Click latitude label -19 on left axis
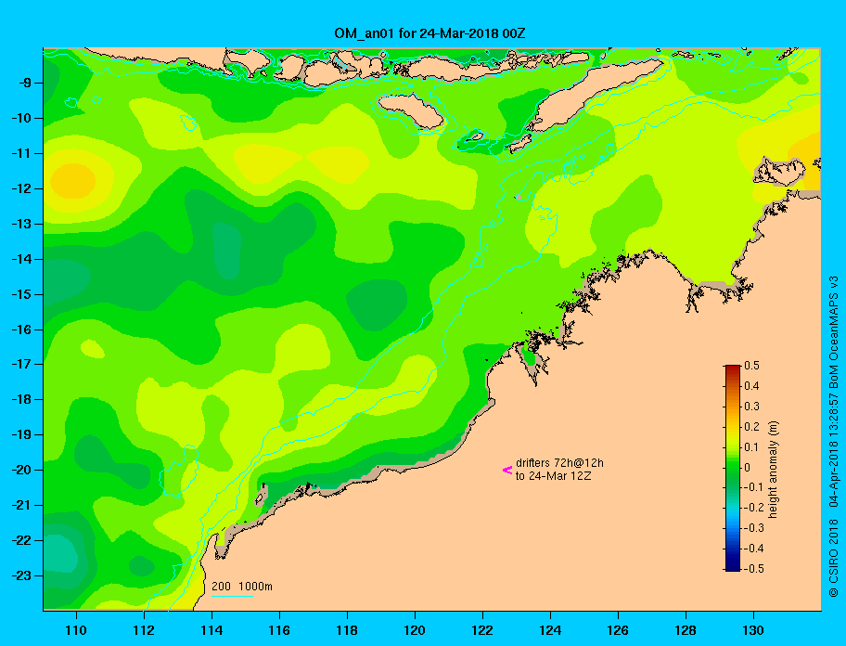This screenshot has width=846, height=646. coord(20,435)
